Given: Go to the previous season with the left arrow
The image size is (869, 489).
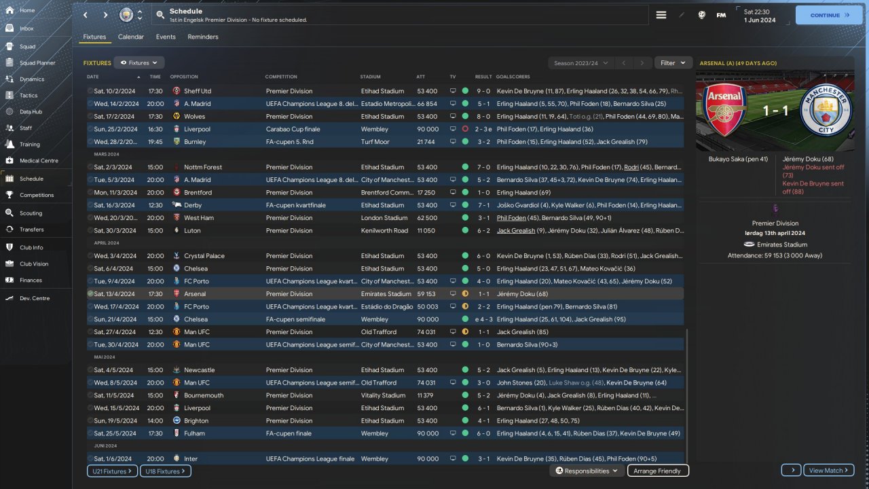Looking at the screenshot, I should (x=624, y=63).
